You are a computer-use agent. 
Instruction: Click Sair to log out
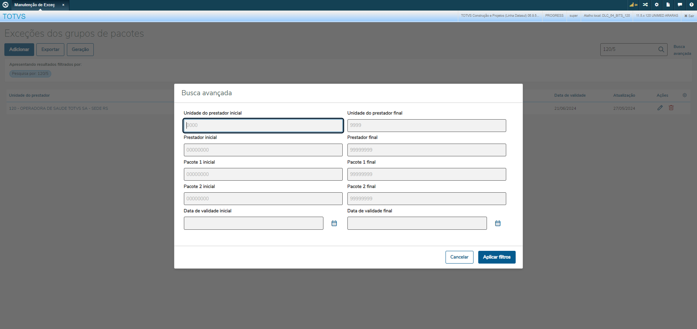[x=689, y=16]
